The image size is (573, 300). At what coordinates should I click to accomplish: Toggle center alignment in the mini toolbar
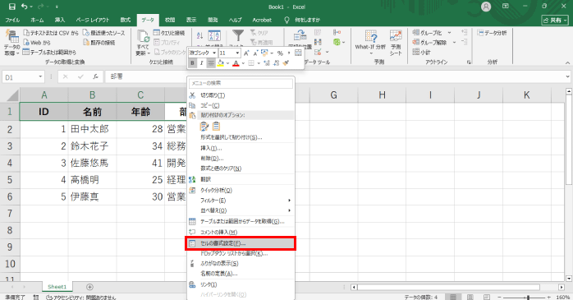(211, 63)
